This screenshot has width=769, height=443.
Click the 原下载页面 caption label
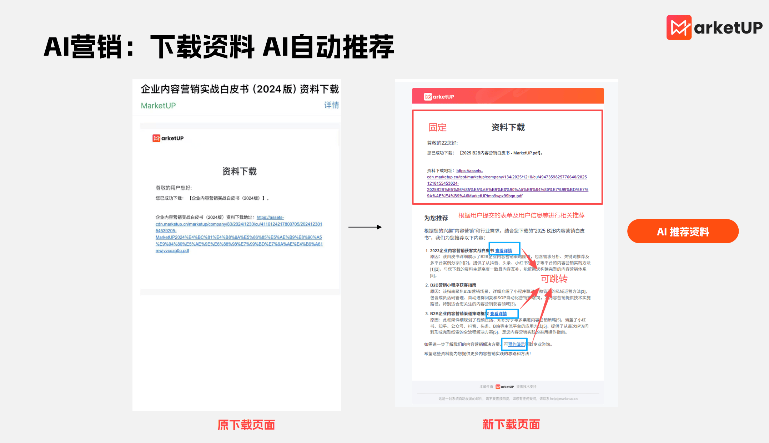tap(246, 425)
